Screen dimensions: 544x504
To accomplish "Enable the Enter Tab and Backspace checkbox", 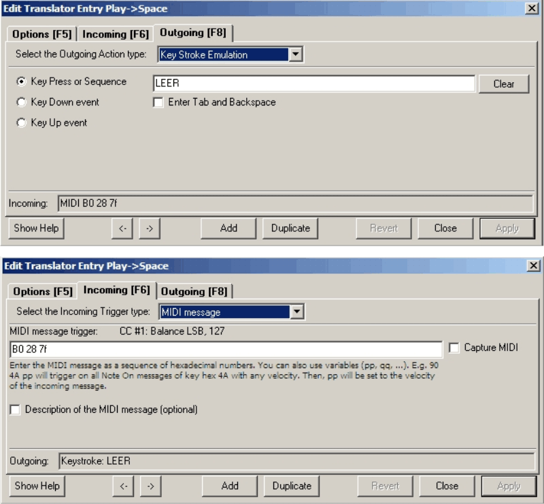I will pyautogui.click(x=158, y=102).
